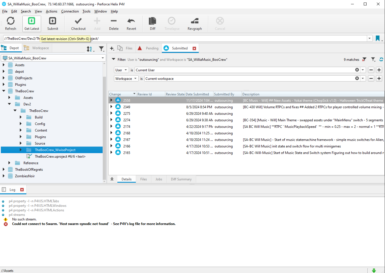Viewport: 385px width, 273px height.
Task: Open the depot tree filter funnel icon
Action: click(x=101, y=49)
